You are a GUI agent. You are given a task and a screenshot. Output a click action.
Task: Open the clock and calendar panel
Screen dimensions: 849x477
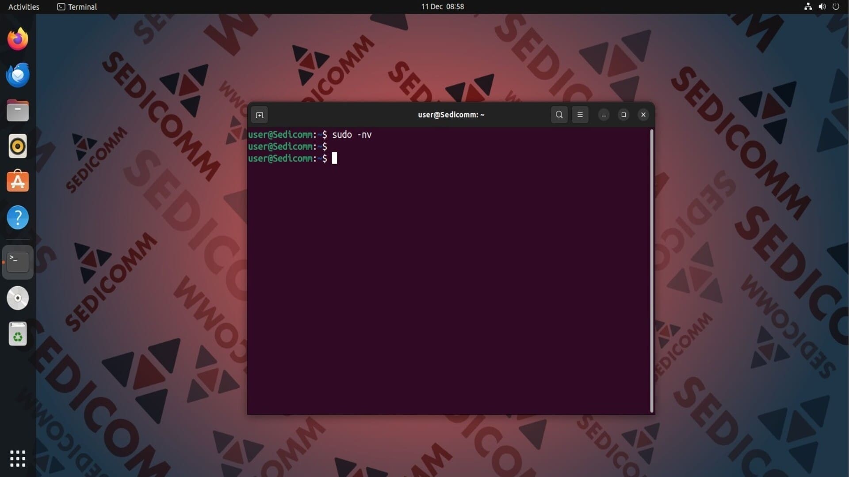point(442,7)
